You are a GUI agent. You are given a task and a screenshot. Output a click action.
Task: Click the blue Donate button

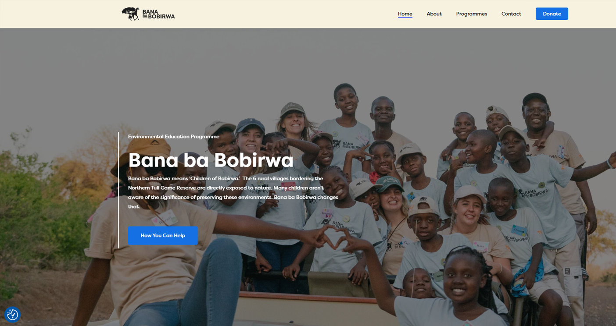(552, 14)
